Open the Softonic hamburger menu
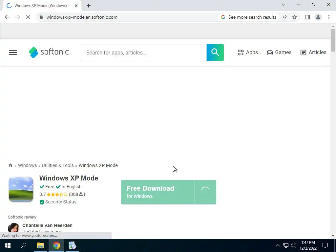Image resolution: width=336 pixels, height=252 pixels. (x=13, y=52)
